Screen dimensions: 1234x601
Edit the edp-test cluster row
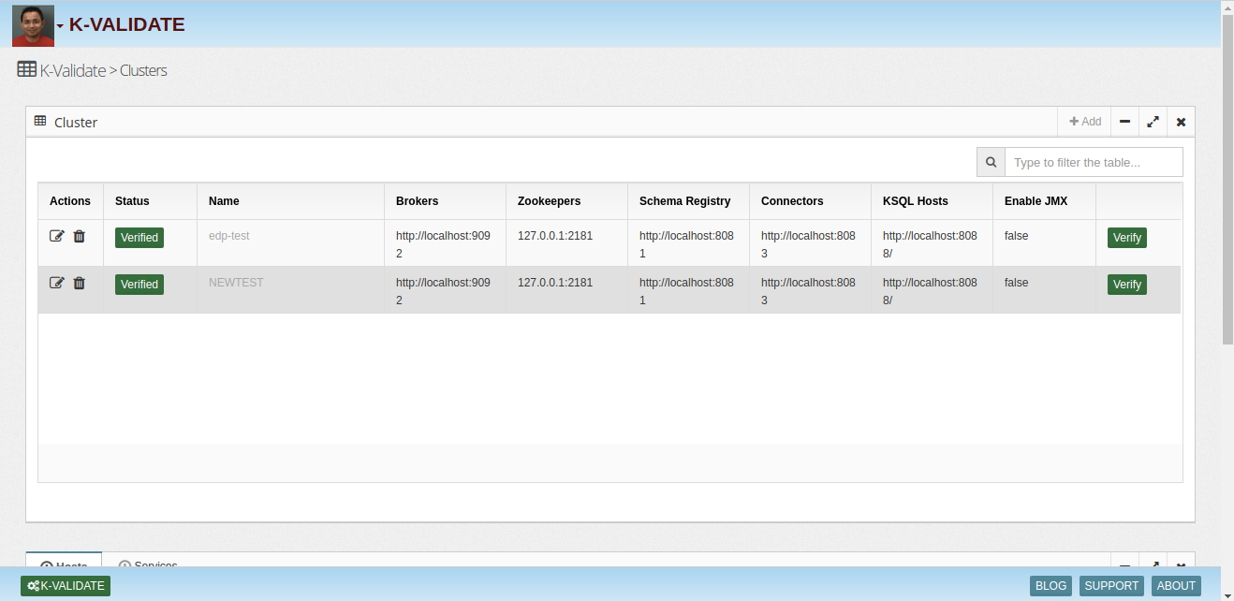click(56, 237)
